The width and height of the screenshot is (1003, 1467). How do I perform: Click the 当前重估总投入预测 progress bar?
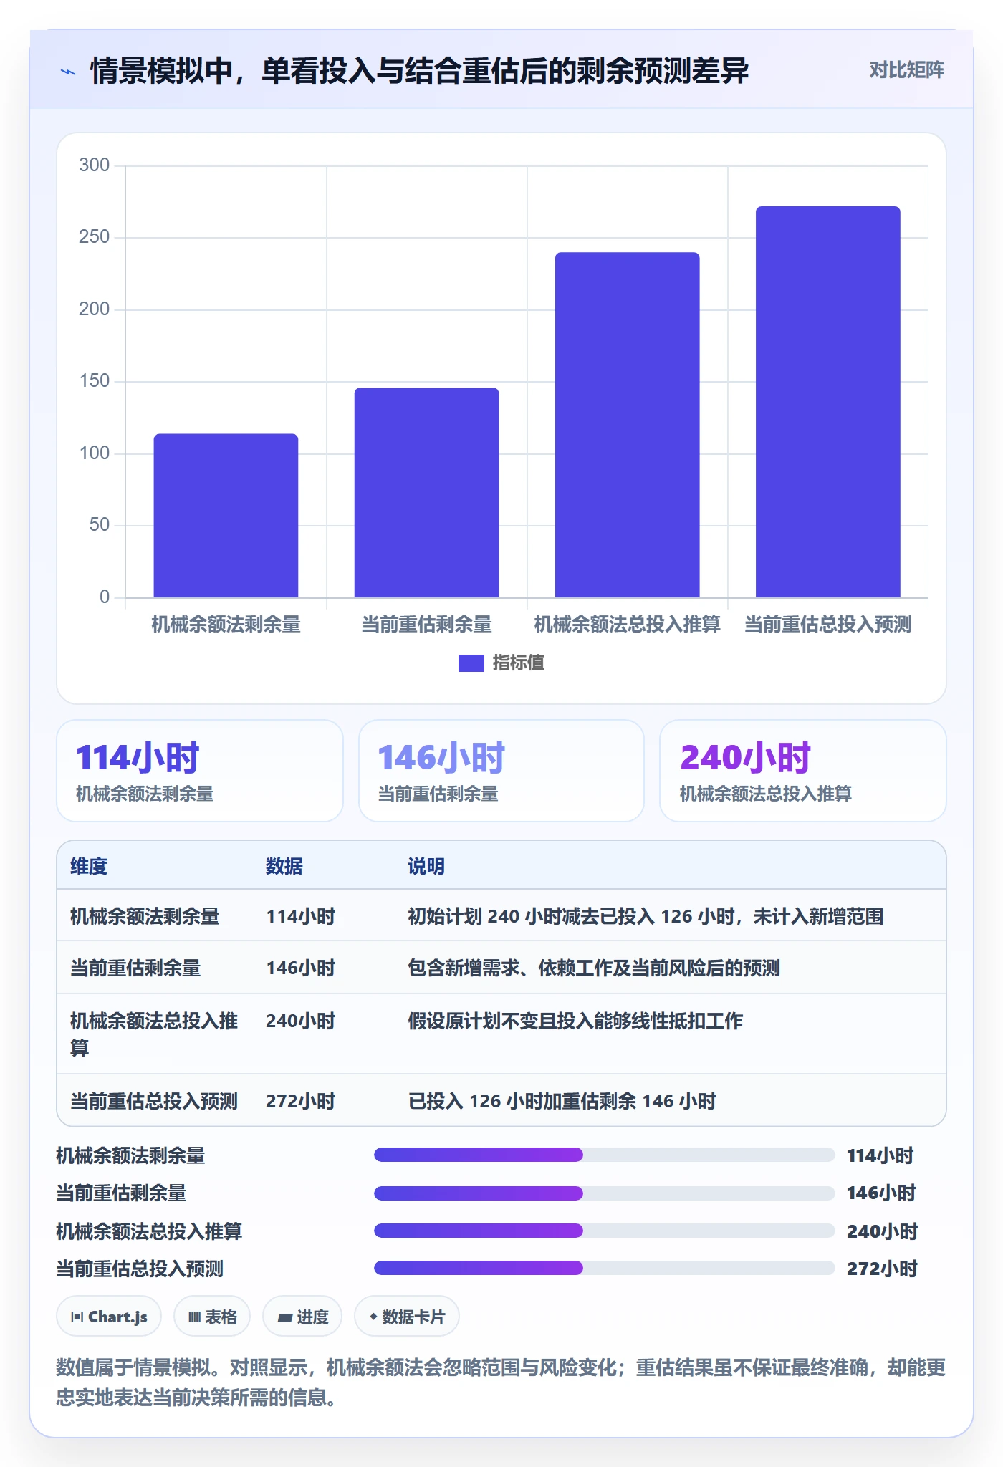click(x=604, y=1268)
